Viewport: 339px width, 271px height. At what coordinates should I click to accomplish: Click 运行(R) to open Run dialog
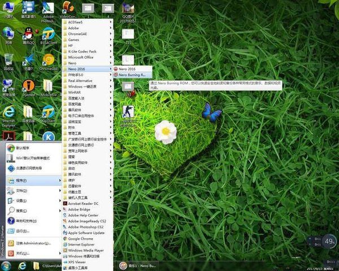[x=23, y=231]
